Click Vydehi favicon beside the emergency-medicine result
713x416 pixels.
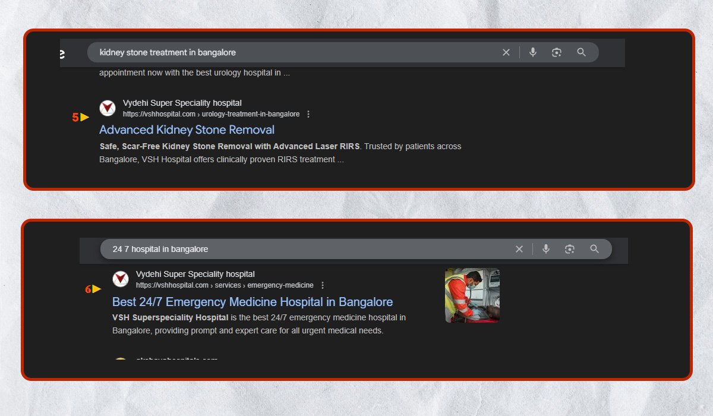point(121,279)
